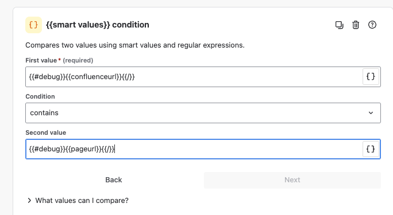Click the Back button
393x215 pixels.
coord(114,180)
